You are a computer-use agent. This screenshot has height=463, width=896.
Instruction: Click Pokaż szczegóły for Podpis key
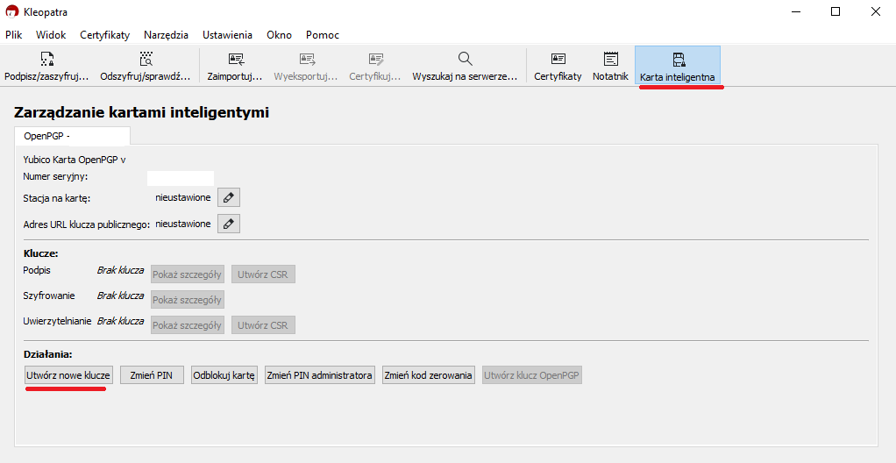(x=187, y=274)
